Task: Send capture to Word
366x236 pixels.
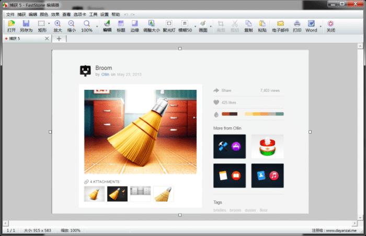Action: coord(311,26)
